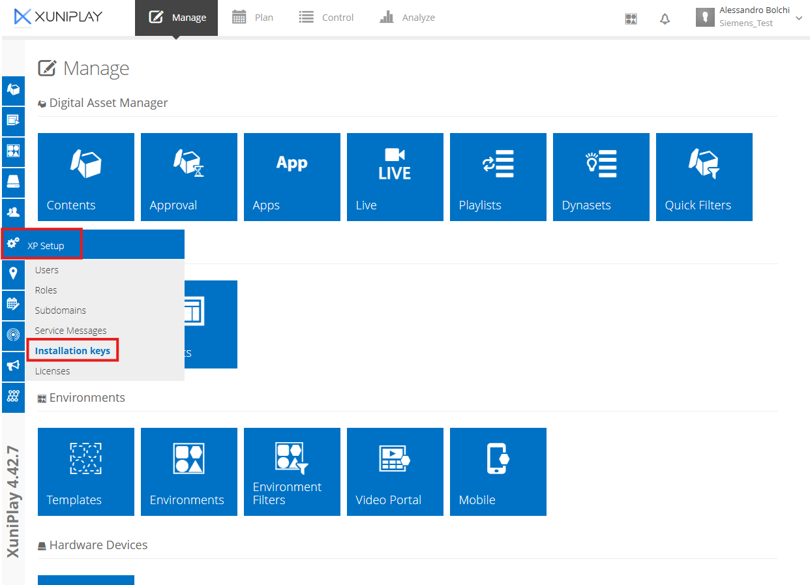The height and width of the screenshot is (585, 810).
Task: Click the location pin sidebar icon
Action: [x=13, y=273]
